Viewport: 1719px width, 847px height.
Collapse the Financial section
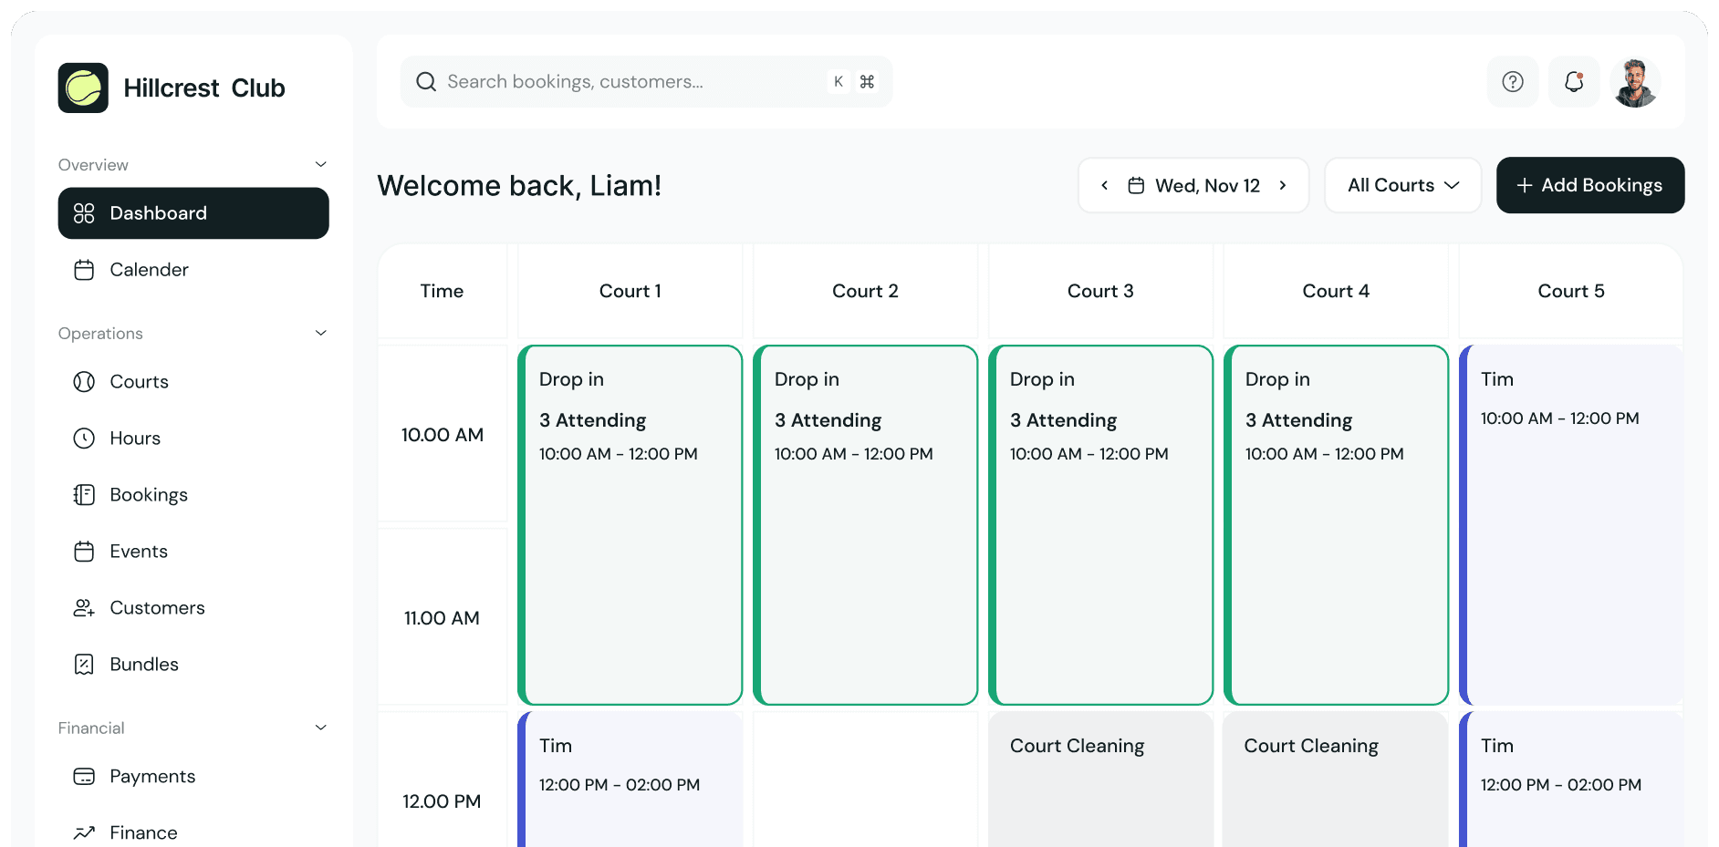coord(320,728)
